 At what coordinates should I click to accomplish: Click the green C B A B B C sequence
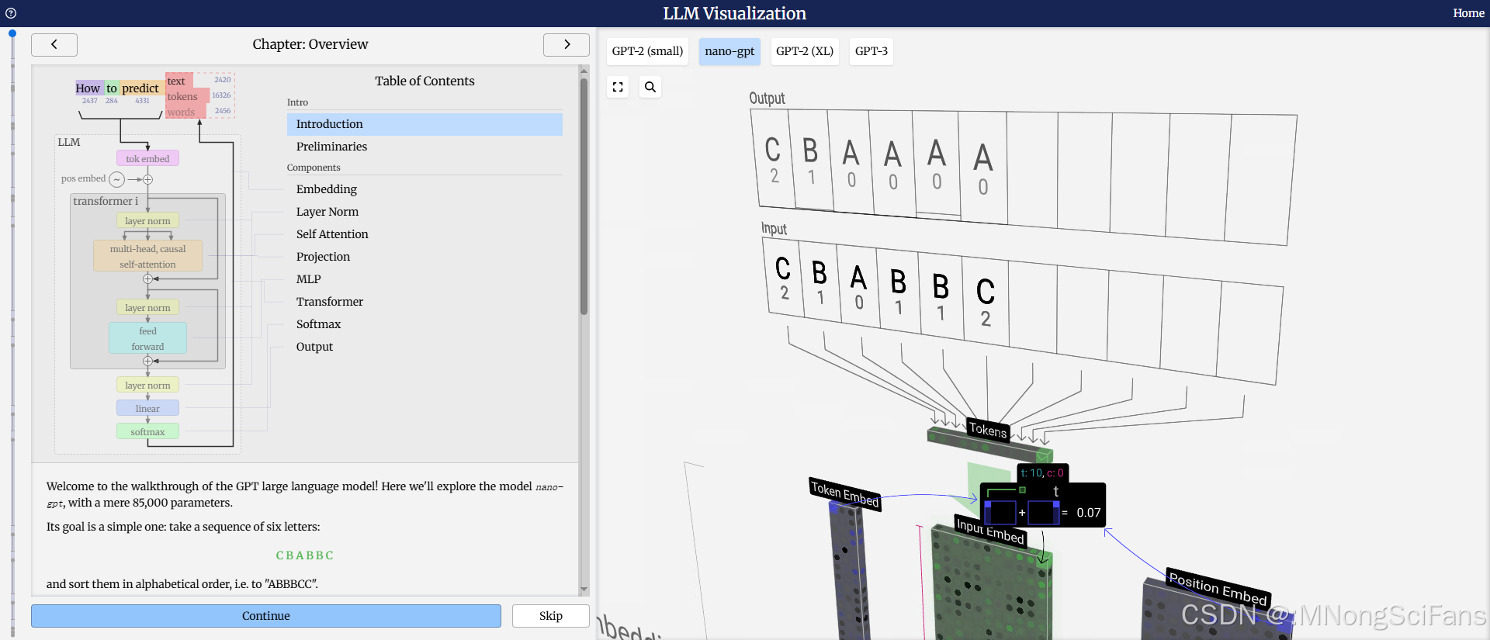pos(305,555)
